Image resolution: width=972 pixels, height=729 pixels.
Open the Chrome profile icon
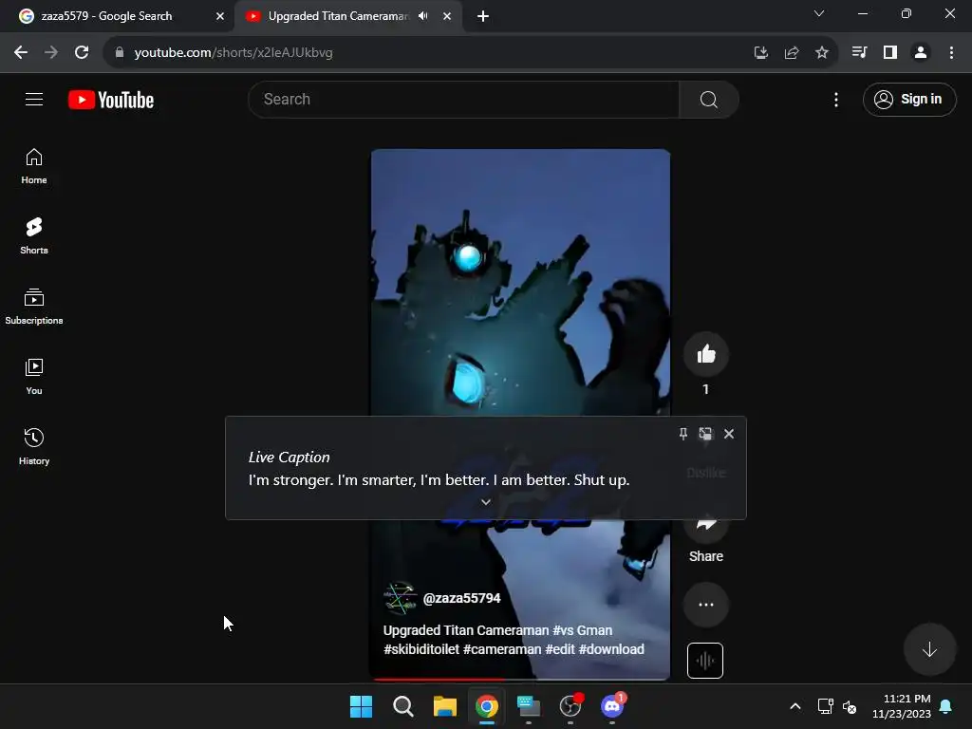click(x=921, y=53)
